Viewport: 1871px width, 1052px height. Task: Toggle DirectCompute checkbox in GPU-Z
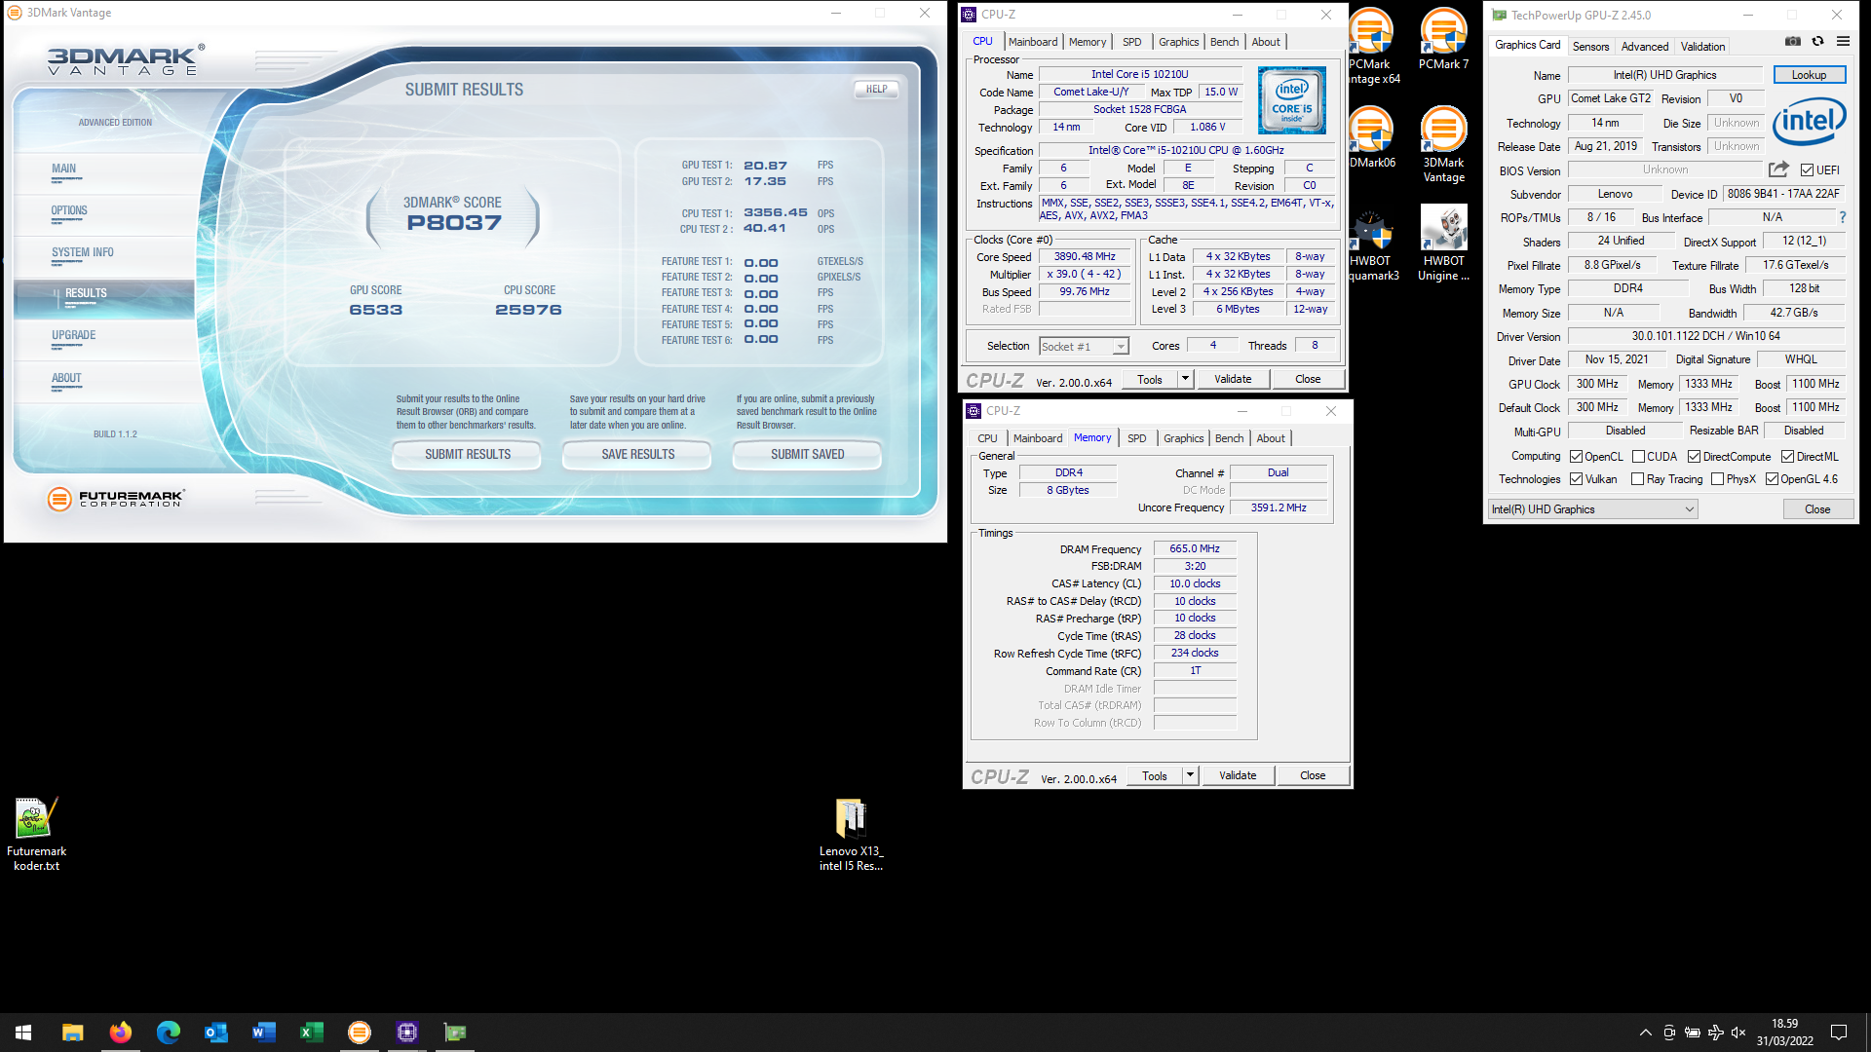pyautogui.click(x=1694, y=456)
